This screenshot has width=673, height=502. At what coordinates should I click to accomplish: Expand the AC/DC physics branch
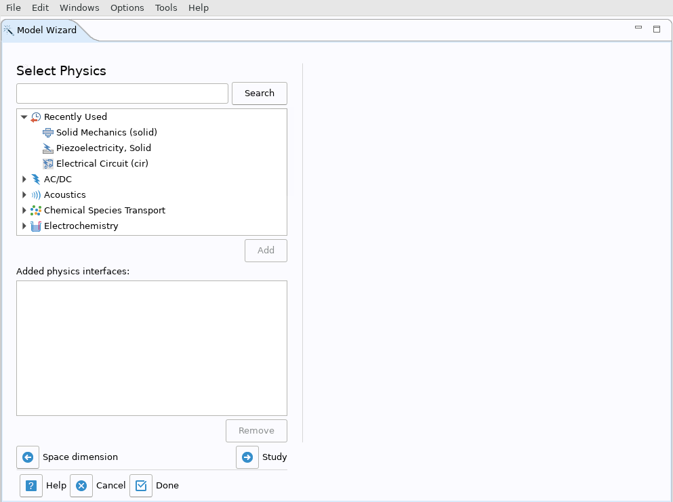24,180
